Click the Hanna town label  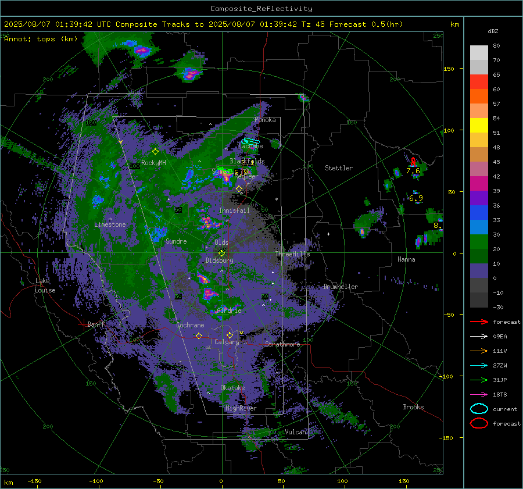[x=406, y=259]
